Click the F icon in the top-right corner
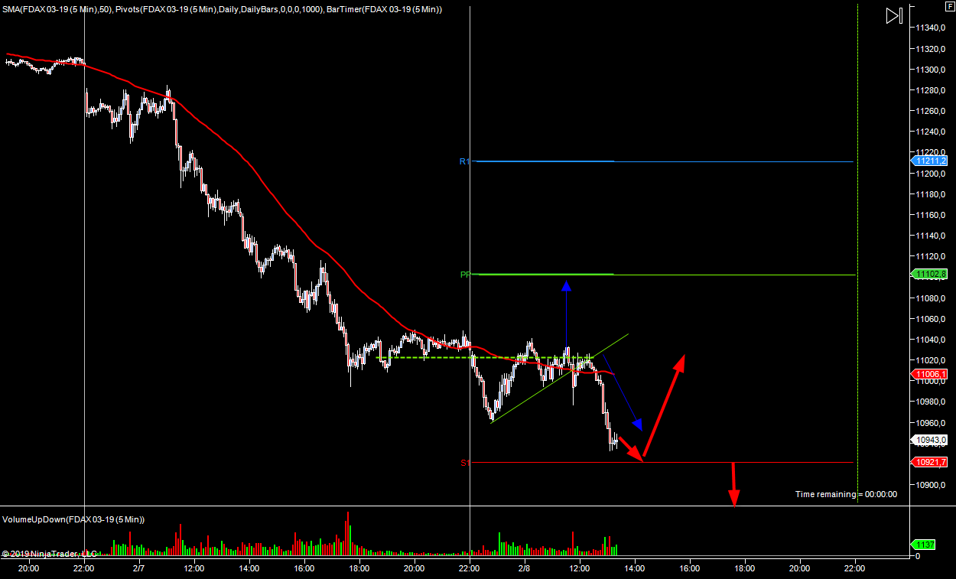This screenshot has height=579, width=956. [949, 6]
